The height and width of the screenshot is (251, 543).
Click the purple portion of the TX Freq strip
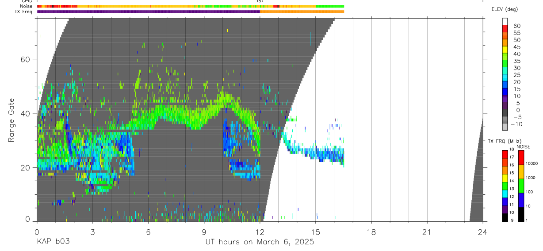(148, 12)
